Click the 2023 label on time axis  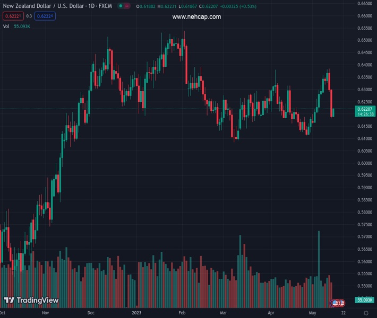[136, 313]
